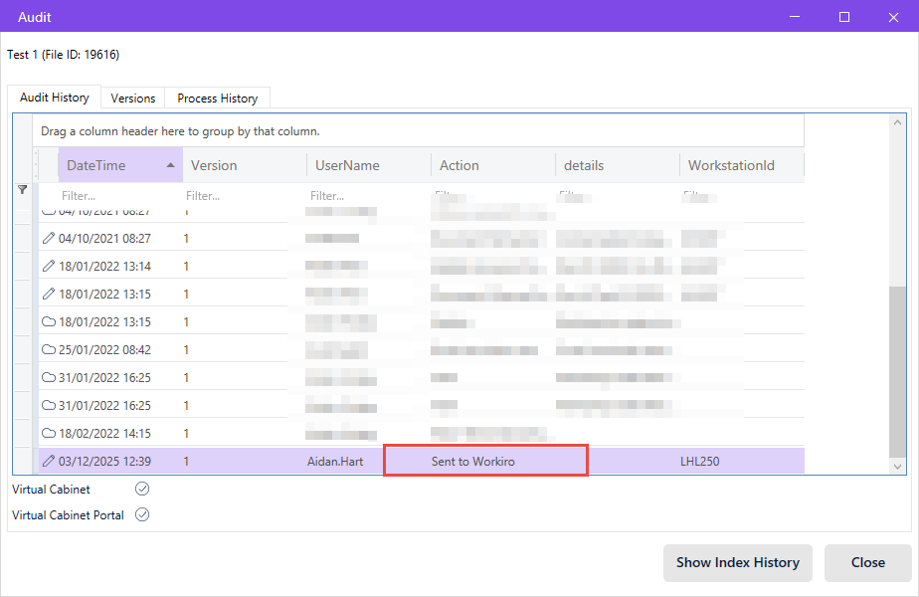Screen dimensions: 919x597
Task: Click the cloud icon on 25/01/2022 08:42 row
Action: pyautogui.click(x=49, y=350)
